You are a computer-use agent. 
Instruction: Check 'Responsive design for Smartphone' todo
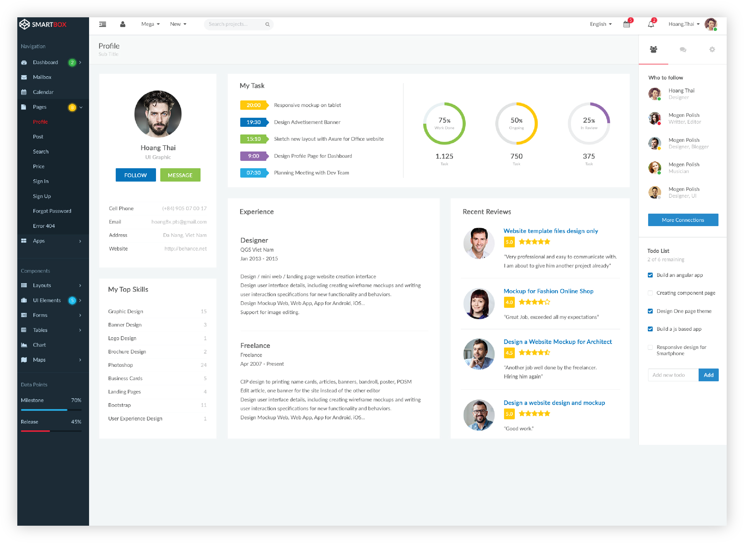[x=650, y=347]
